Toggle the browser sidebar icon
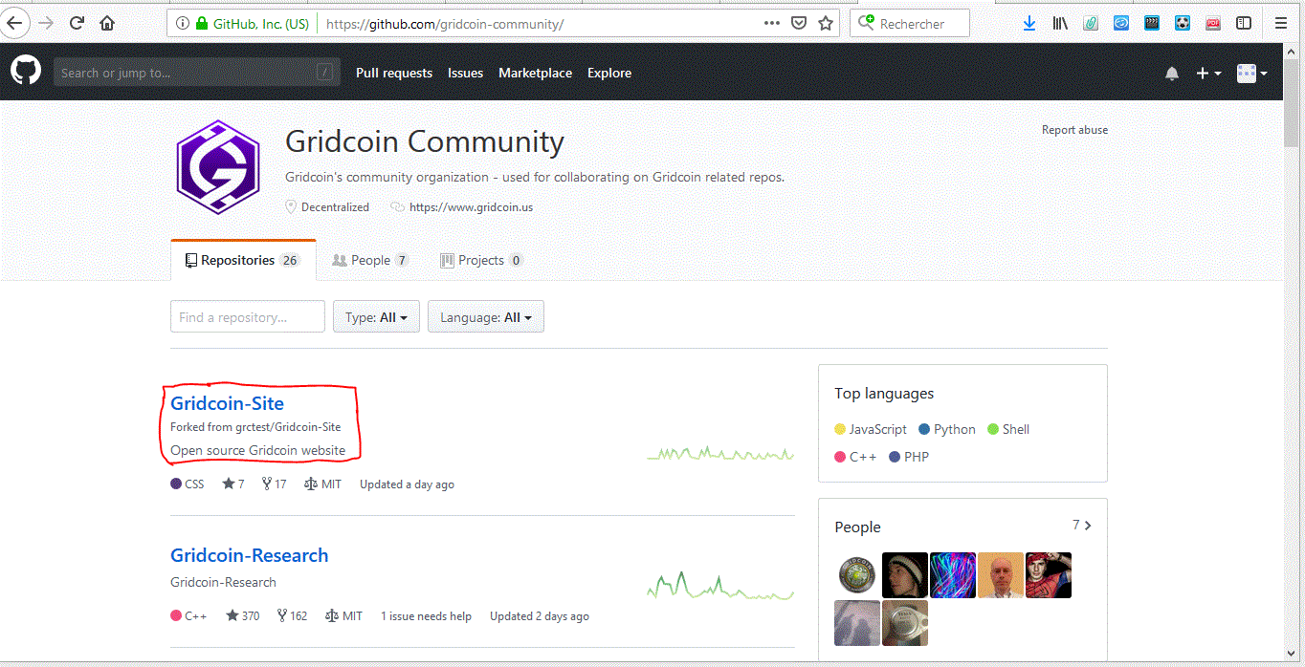Viewport: 1305px width, 667px height. 1244,24
